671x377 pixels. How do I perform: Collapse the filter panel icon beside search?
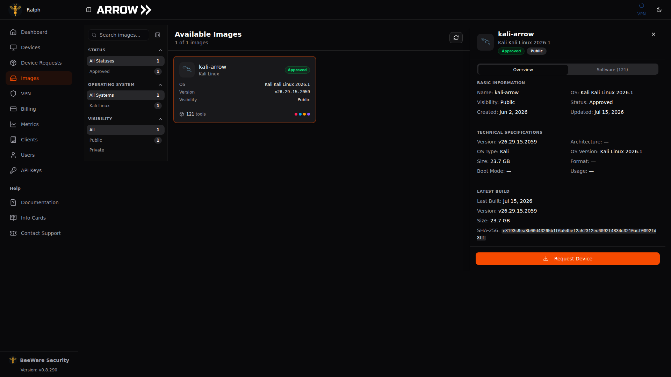coord(158,35)
